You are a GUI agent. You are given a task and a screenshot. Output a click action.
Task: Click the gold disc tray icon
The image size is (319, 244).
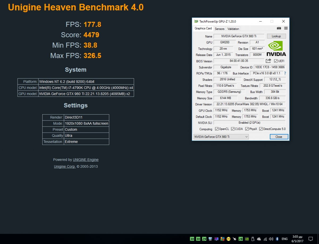coord(228,239)
